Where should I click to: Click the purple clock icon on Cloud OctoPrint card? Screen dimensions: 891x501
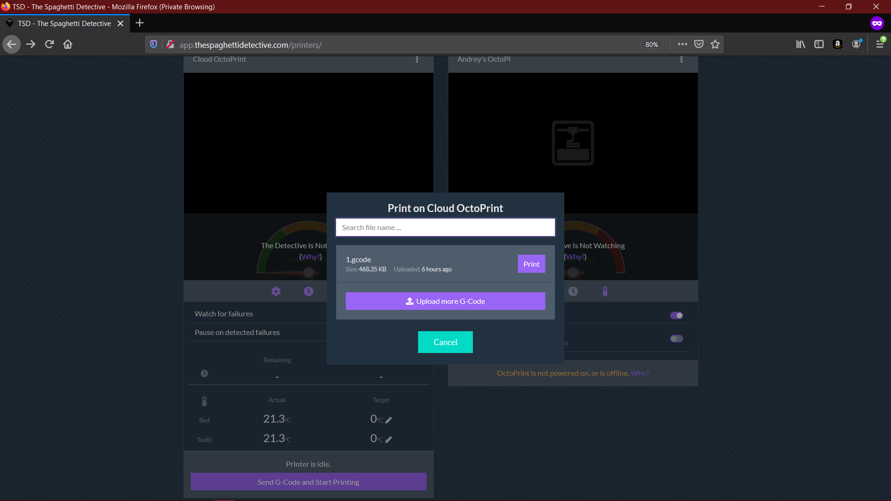[x=309, y=291]
